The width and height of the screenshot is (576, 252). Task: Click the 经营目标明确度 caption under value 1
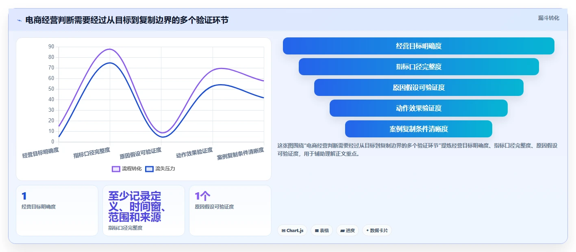tap(39, 207)
